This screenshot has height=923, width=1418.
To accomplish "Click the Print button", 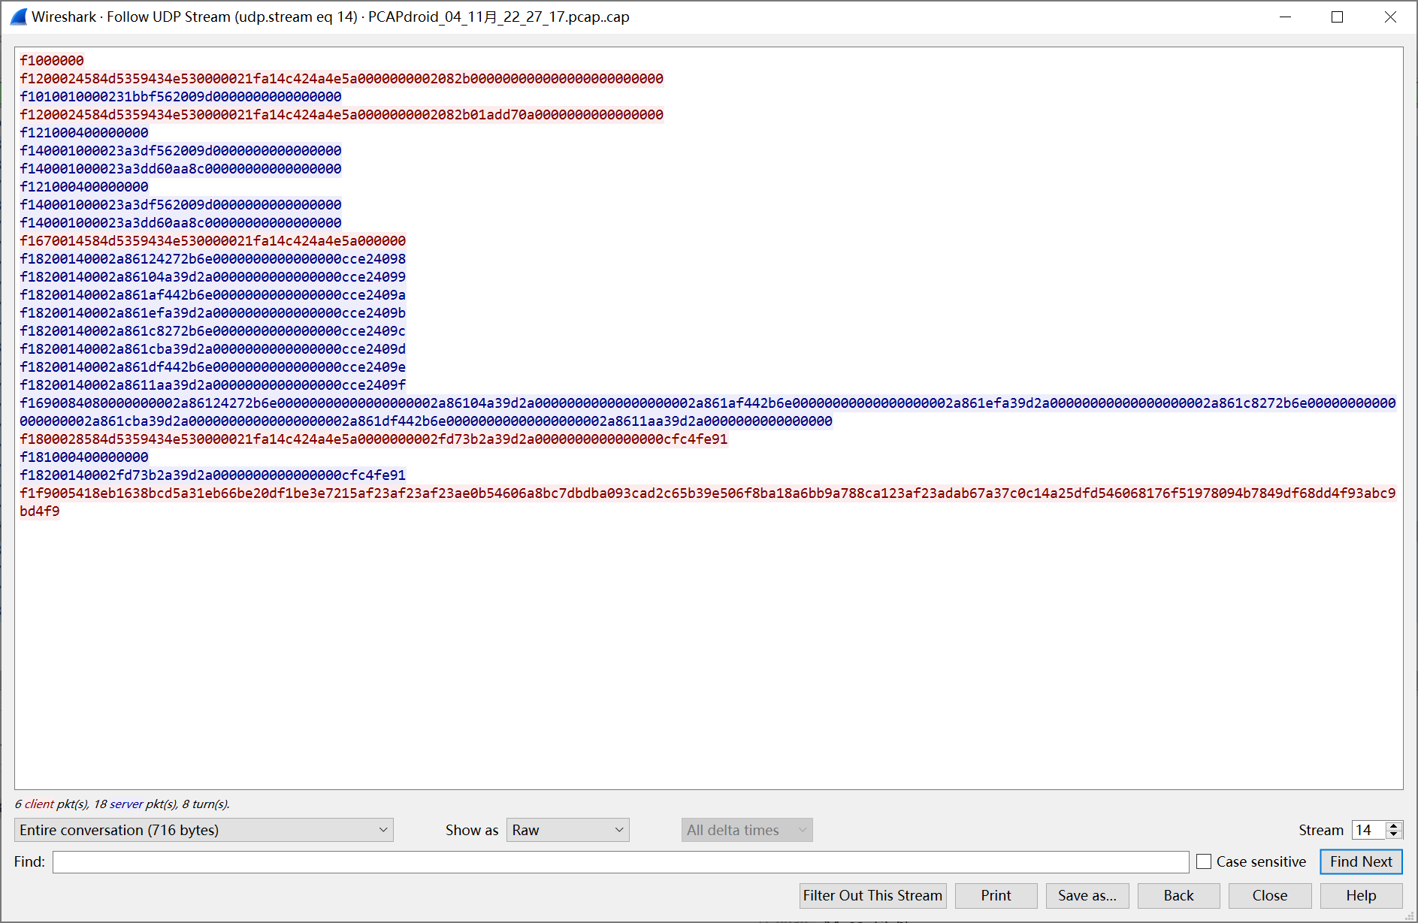I will [x=996, y=895].
